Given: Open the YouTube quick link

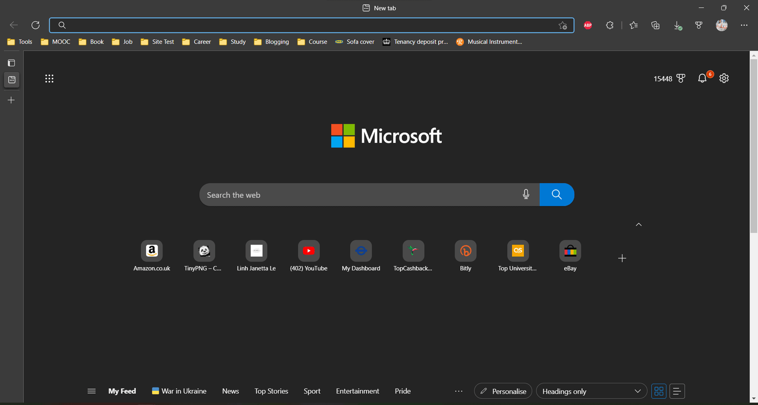Looking at the screenshot, I should click(x=309, y=256).
